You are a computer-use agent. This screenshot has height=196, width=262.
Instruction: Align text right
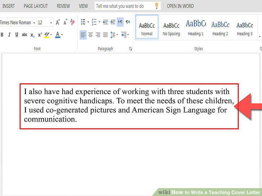98,35
